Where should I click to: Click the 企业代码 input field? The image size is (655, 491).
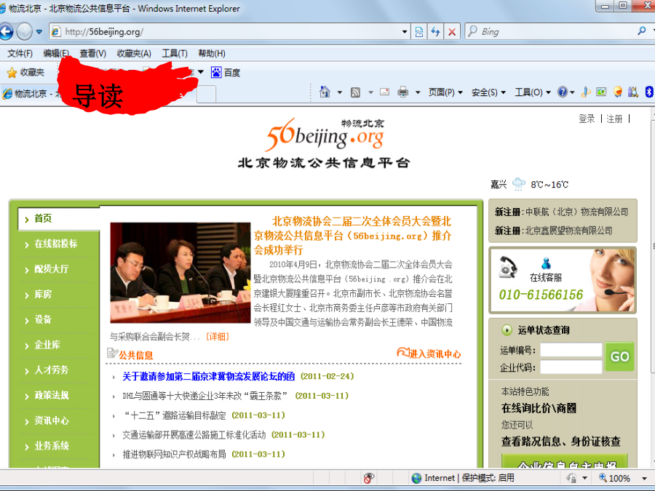571,367
